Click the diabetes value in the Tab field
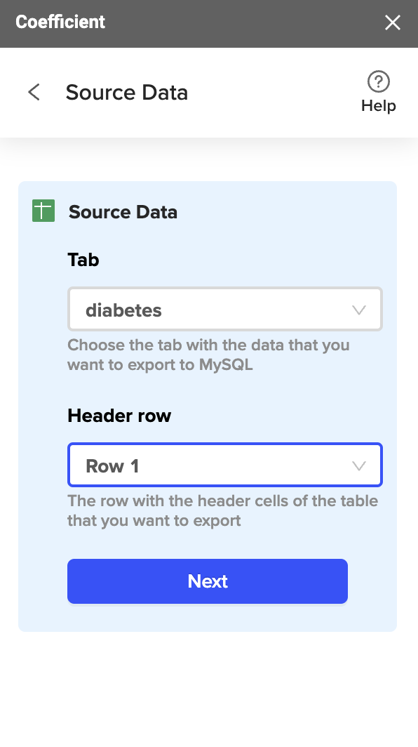The height and width of the screenshot is (747, 418). tap(124, 310)
